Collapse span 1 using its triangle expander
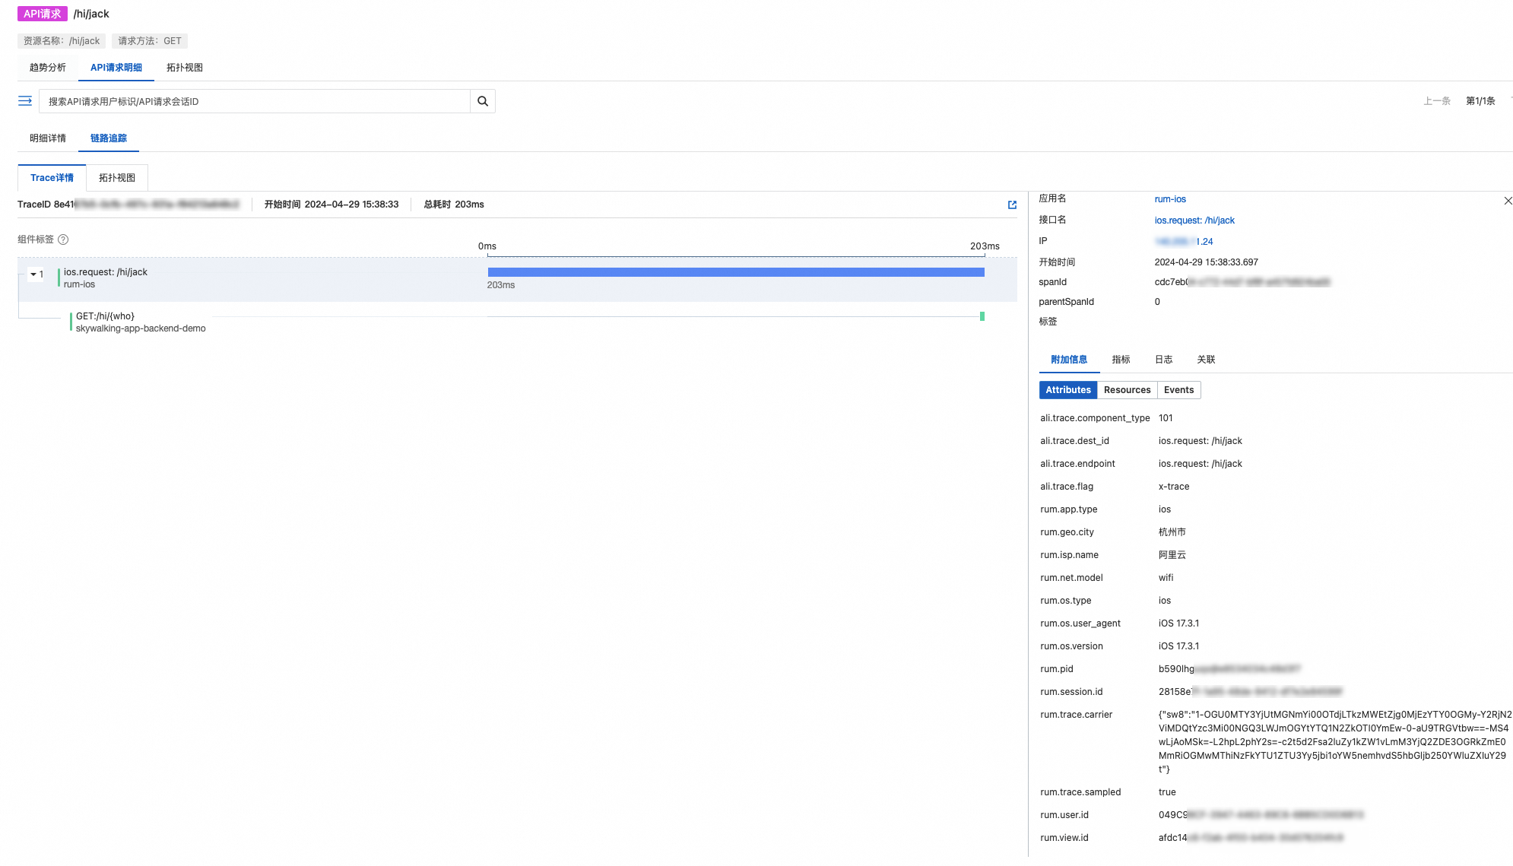This screenshot has height=866, width=1513. 33,274
